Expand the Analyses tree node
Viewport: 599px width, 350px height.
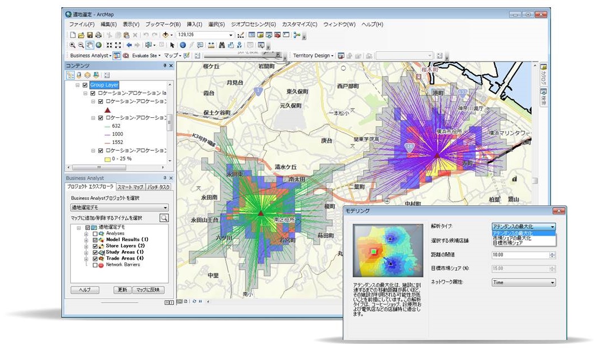[x=87, y=233]
